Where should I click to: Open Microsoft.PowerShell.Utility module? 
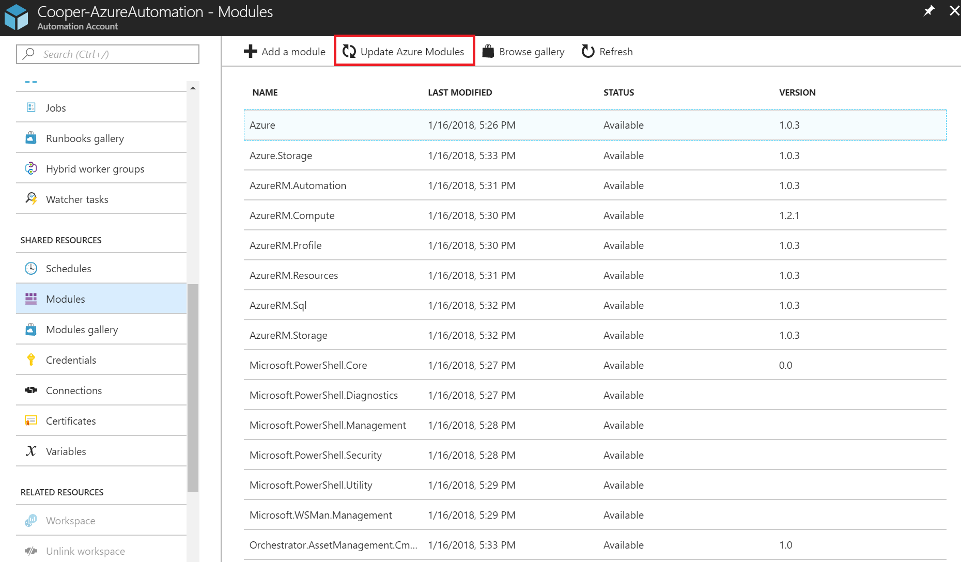coord(595,485)
